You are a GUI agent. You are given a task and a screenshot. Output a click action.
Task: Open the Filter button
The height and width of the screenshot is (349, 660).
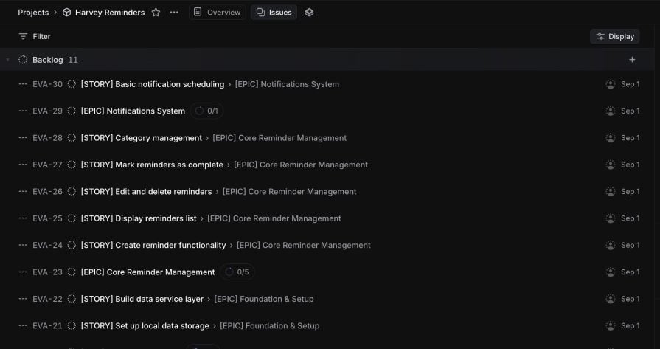tap(35, 36)
